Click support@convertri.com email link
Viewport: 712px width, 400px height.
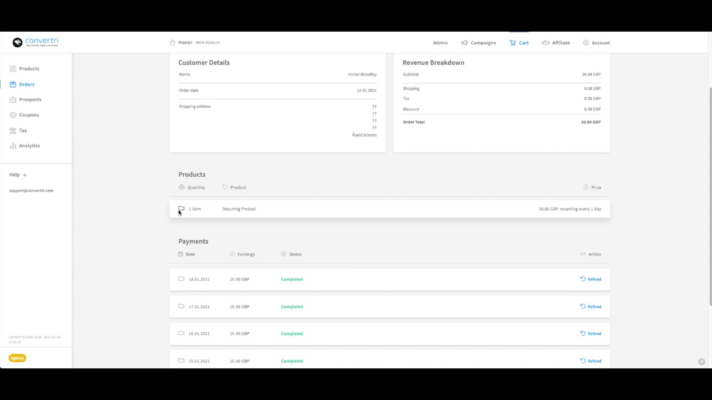coord(31,191)
